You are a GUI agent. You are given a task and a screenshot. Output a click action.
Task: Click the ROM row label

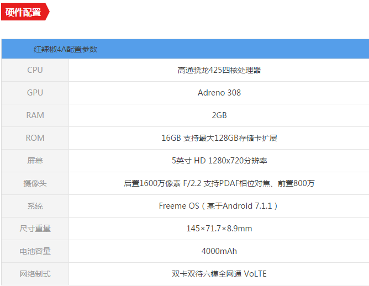(35, 138)
